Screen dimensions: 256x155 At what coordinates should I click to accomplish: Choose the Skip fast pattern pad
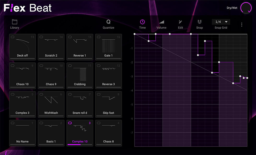click(108, 104)
